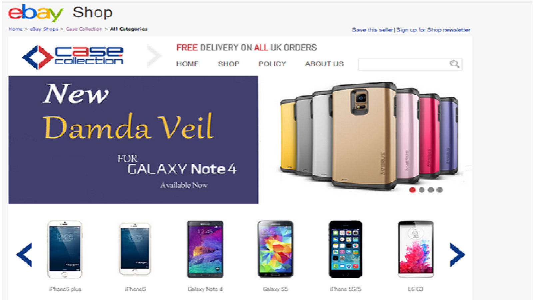
Task: Click the eBay logo
Action: [35, 13]
